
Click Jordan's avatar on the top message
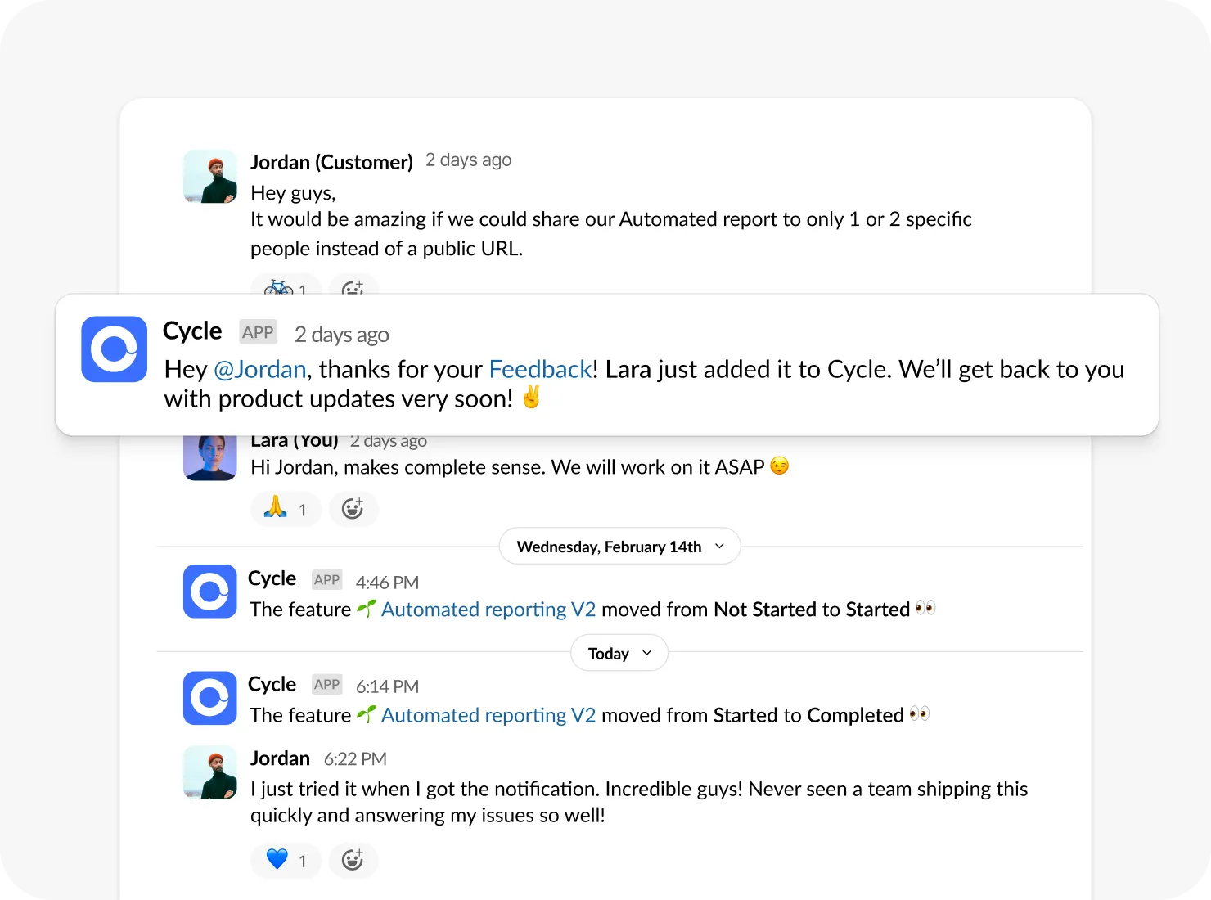(210, 176)
